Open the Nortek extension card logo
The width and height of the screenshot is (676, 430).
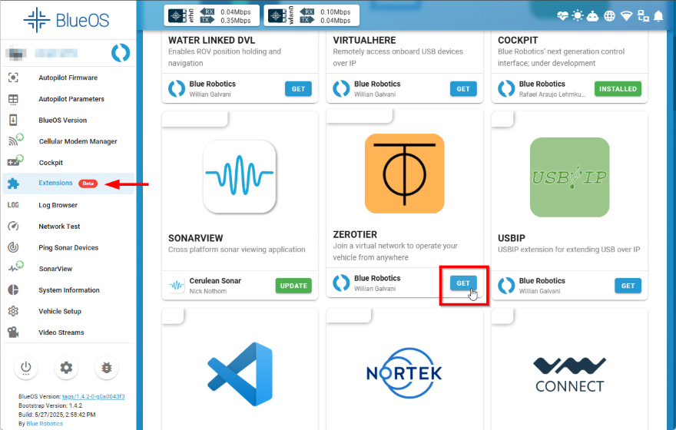point(404,373)
